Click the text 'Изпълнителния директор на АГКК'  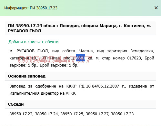(x=43, y=93)
